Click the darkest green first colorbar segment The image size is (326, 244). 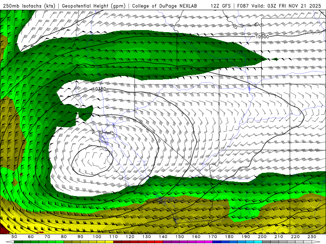18,242
